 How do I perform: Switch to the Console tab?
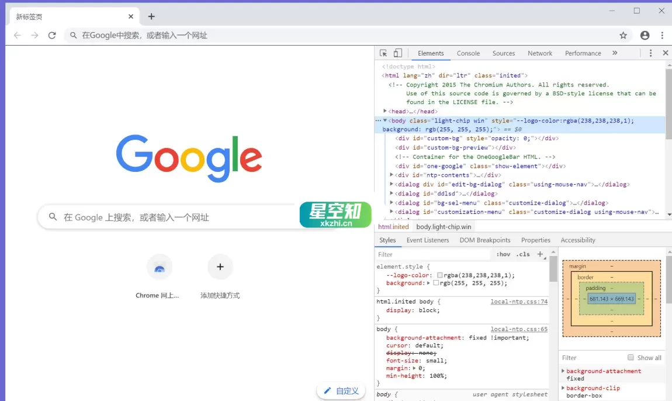click(x=468, y=53)
